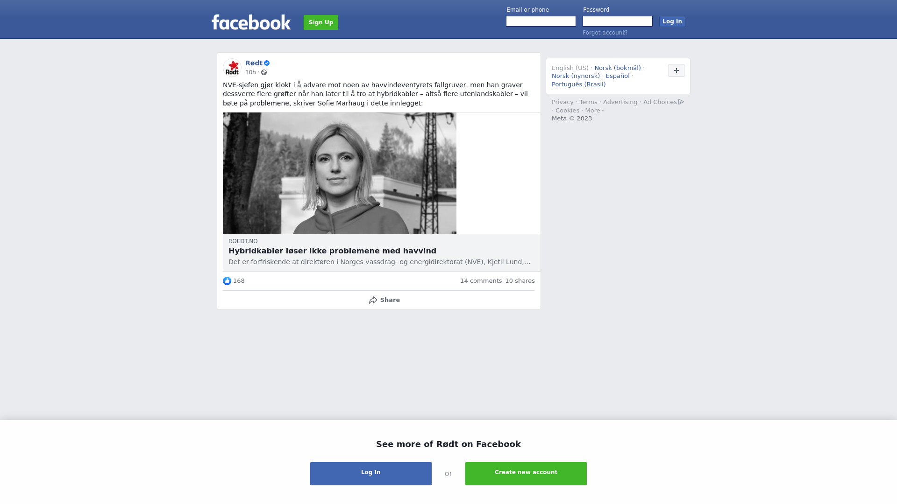Click the blue like reaction icon
Image resolution: width=897 pixels, height=504 pixels.
pos(227,281)
